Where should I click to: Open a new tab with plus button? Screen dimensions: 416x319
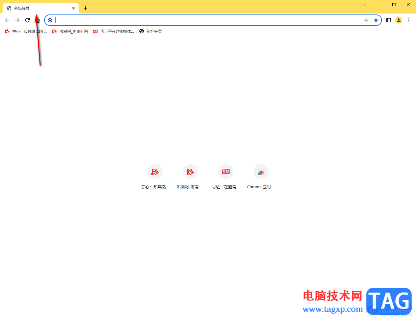point(85,8)
